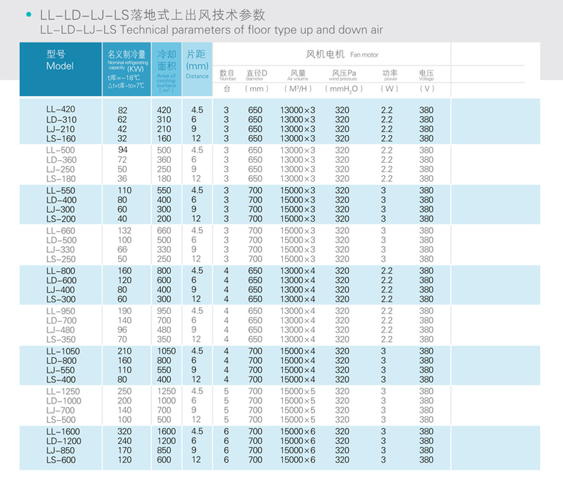Select the 风压Pa wind pressure header
Image resolution: width=563 pixels, height=497 pixels.
(343, 74)
